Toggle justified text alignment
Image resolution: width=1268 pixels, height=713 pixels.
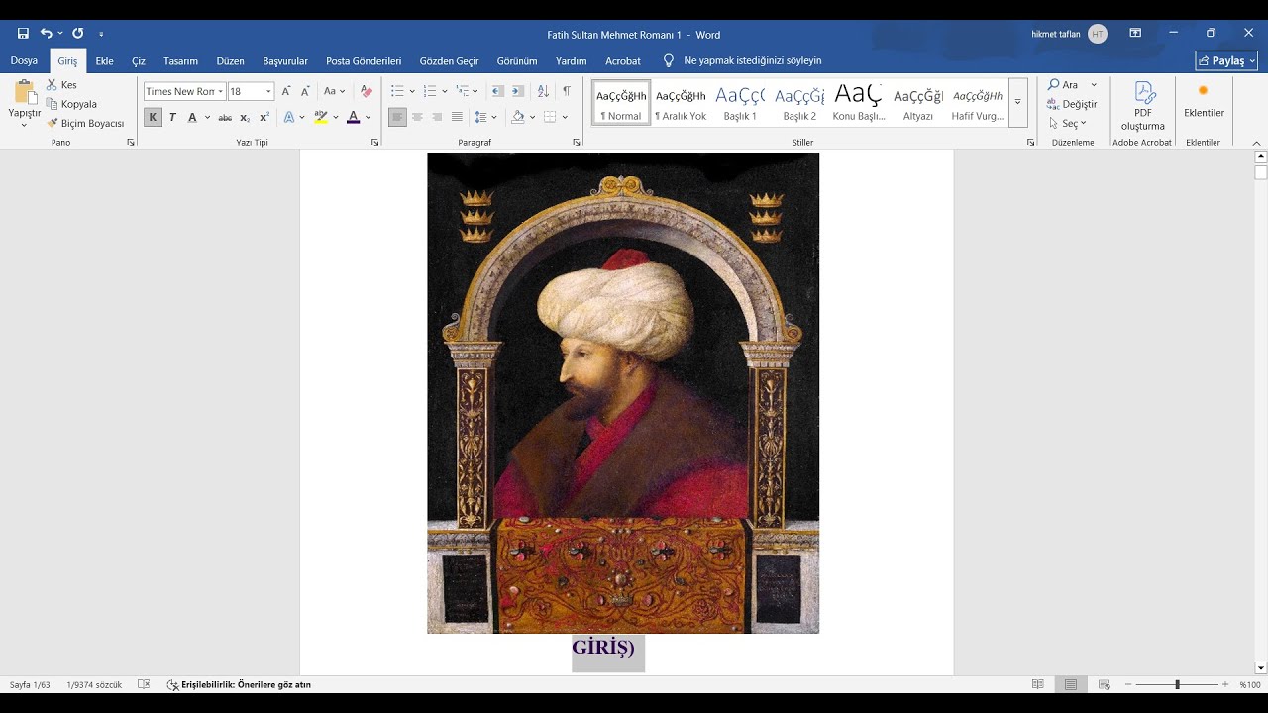pyautogui.click(x=457, y=117)
